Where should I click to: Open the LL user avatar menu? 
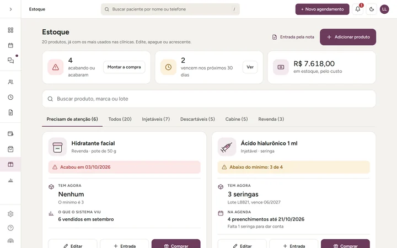tap(384, 9)
